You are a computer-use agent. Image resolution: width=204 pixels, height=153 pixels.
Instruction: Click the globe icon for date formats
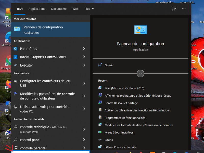click(100, 125)
